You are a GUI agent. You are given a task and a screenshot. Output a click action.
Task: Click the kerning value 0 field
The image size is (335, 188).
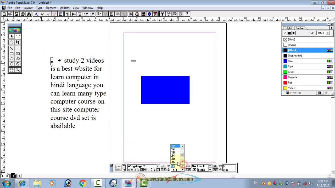point(229,166)
